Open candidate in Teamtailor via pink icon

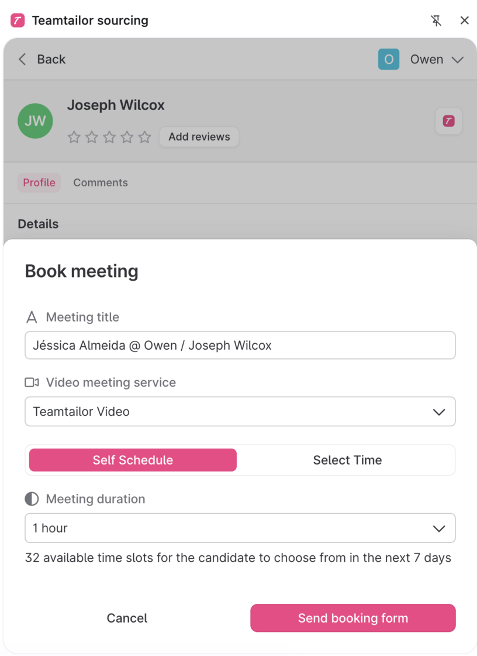click(x=448, y=121)
